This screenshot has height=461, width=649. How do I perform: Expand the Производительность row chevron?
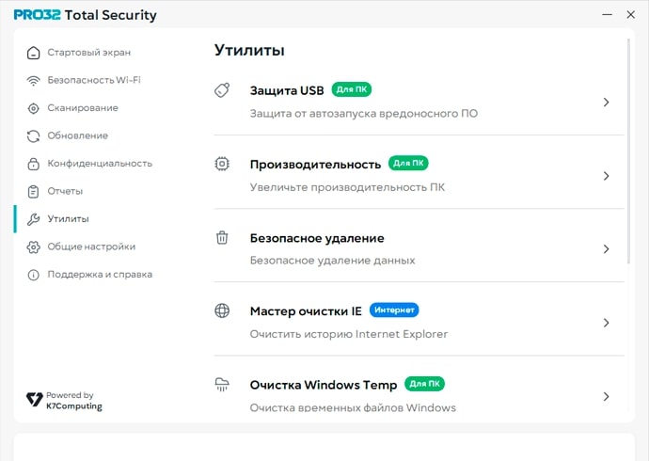[x=607, y=176]
